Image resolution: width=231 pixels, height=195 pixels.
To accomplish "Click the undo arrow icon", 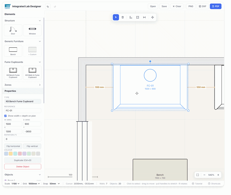I will click(x=48, y=6).
